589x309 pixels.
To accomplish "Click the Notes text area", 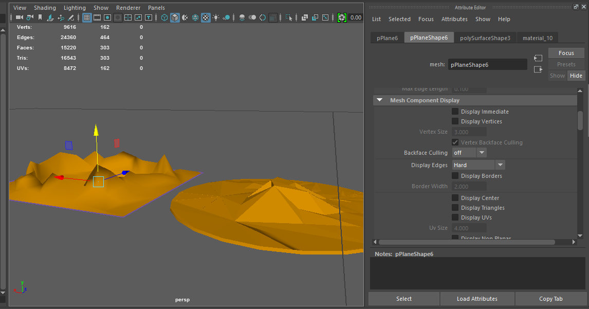I will (477, 274).
